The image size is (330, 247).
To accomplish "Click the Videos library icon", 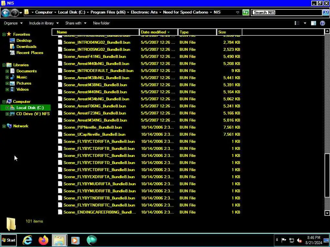I will click(x=13, y=89).
